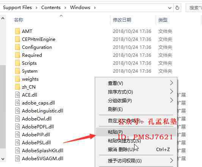Viewport: 202px width, 167px height.
Task: Select the weights folder icon
Action: (x=17, y=79)
